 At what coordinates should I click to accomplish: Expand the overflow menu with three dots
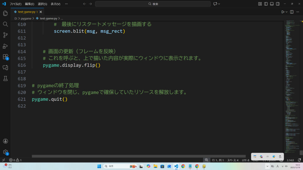(x=66, y=4)
